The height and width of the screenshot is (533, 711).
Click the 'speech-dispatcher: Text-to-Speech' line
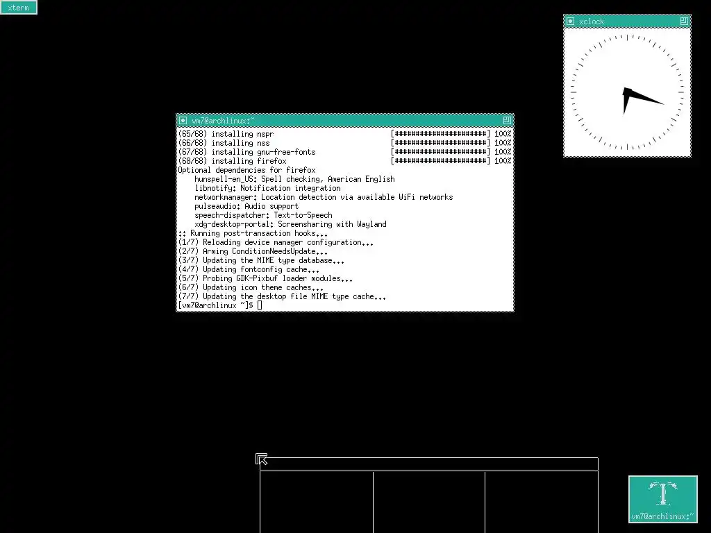tap(263, 215)
